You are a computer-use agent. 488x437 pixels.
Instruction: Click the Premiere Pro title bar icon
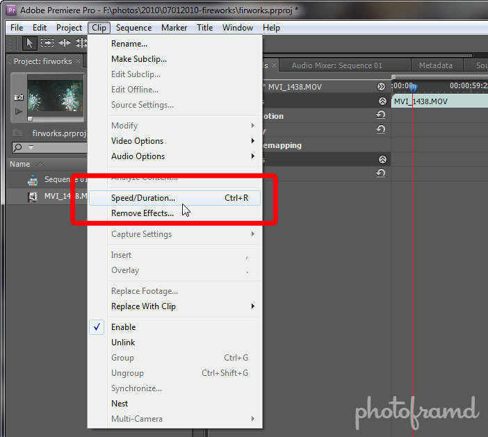point(12,10)
